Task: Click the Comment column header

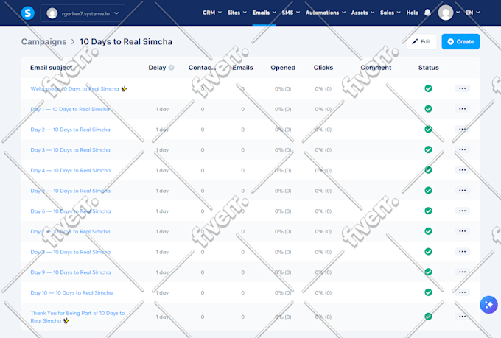Action: pyautogui.click(x=376, y=68)
